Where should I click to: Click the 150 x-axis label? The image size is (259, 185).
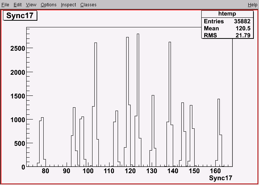(x=194, y=171)
